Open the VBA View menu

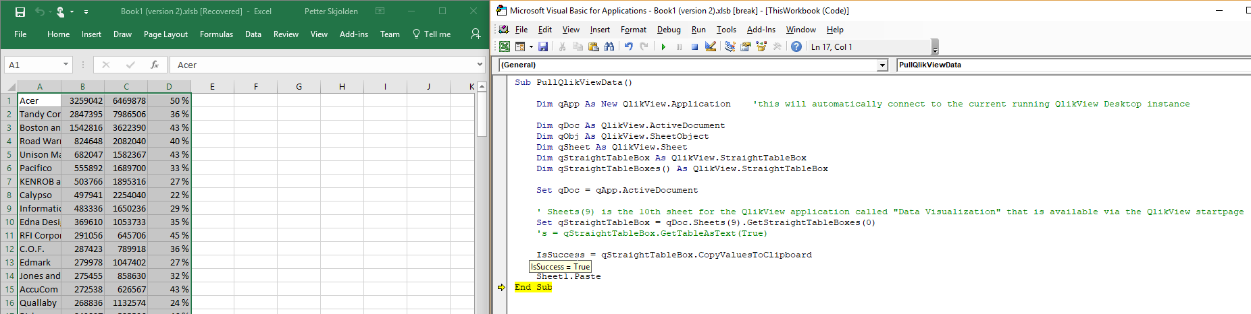tap(571, 30)
